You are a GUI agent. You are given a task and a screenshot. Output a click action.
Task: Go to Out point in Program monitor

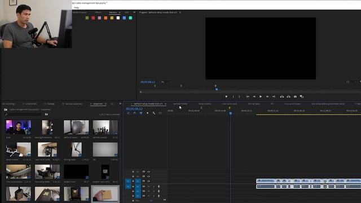point(274,96)
